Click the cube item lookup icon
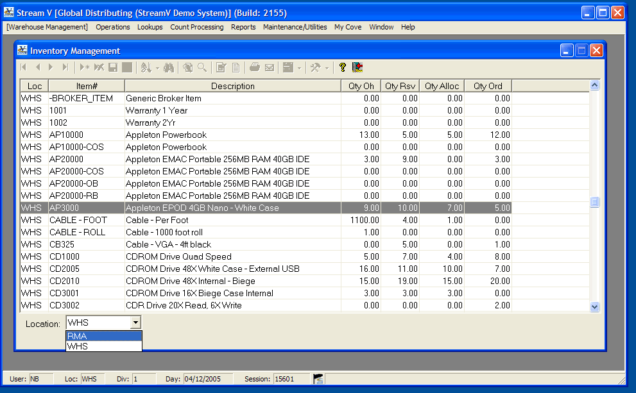Image resolution: width=636 pixels, height=393 pixels. pos(187,67)
